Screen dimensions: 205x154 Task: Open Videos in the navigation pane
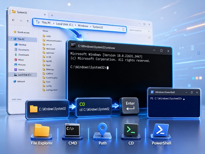pos(19,70)
